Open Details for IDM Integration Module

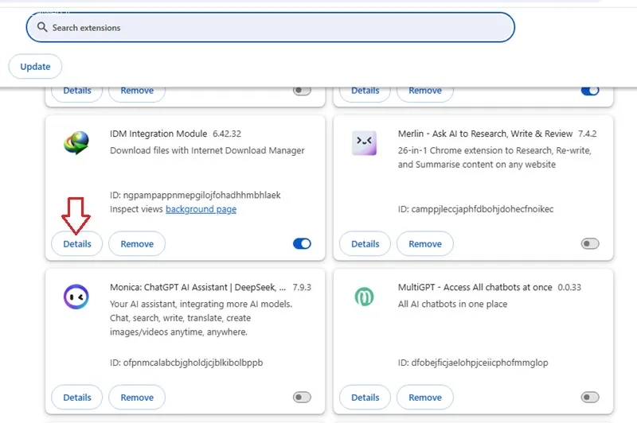(76, 244)
